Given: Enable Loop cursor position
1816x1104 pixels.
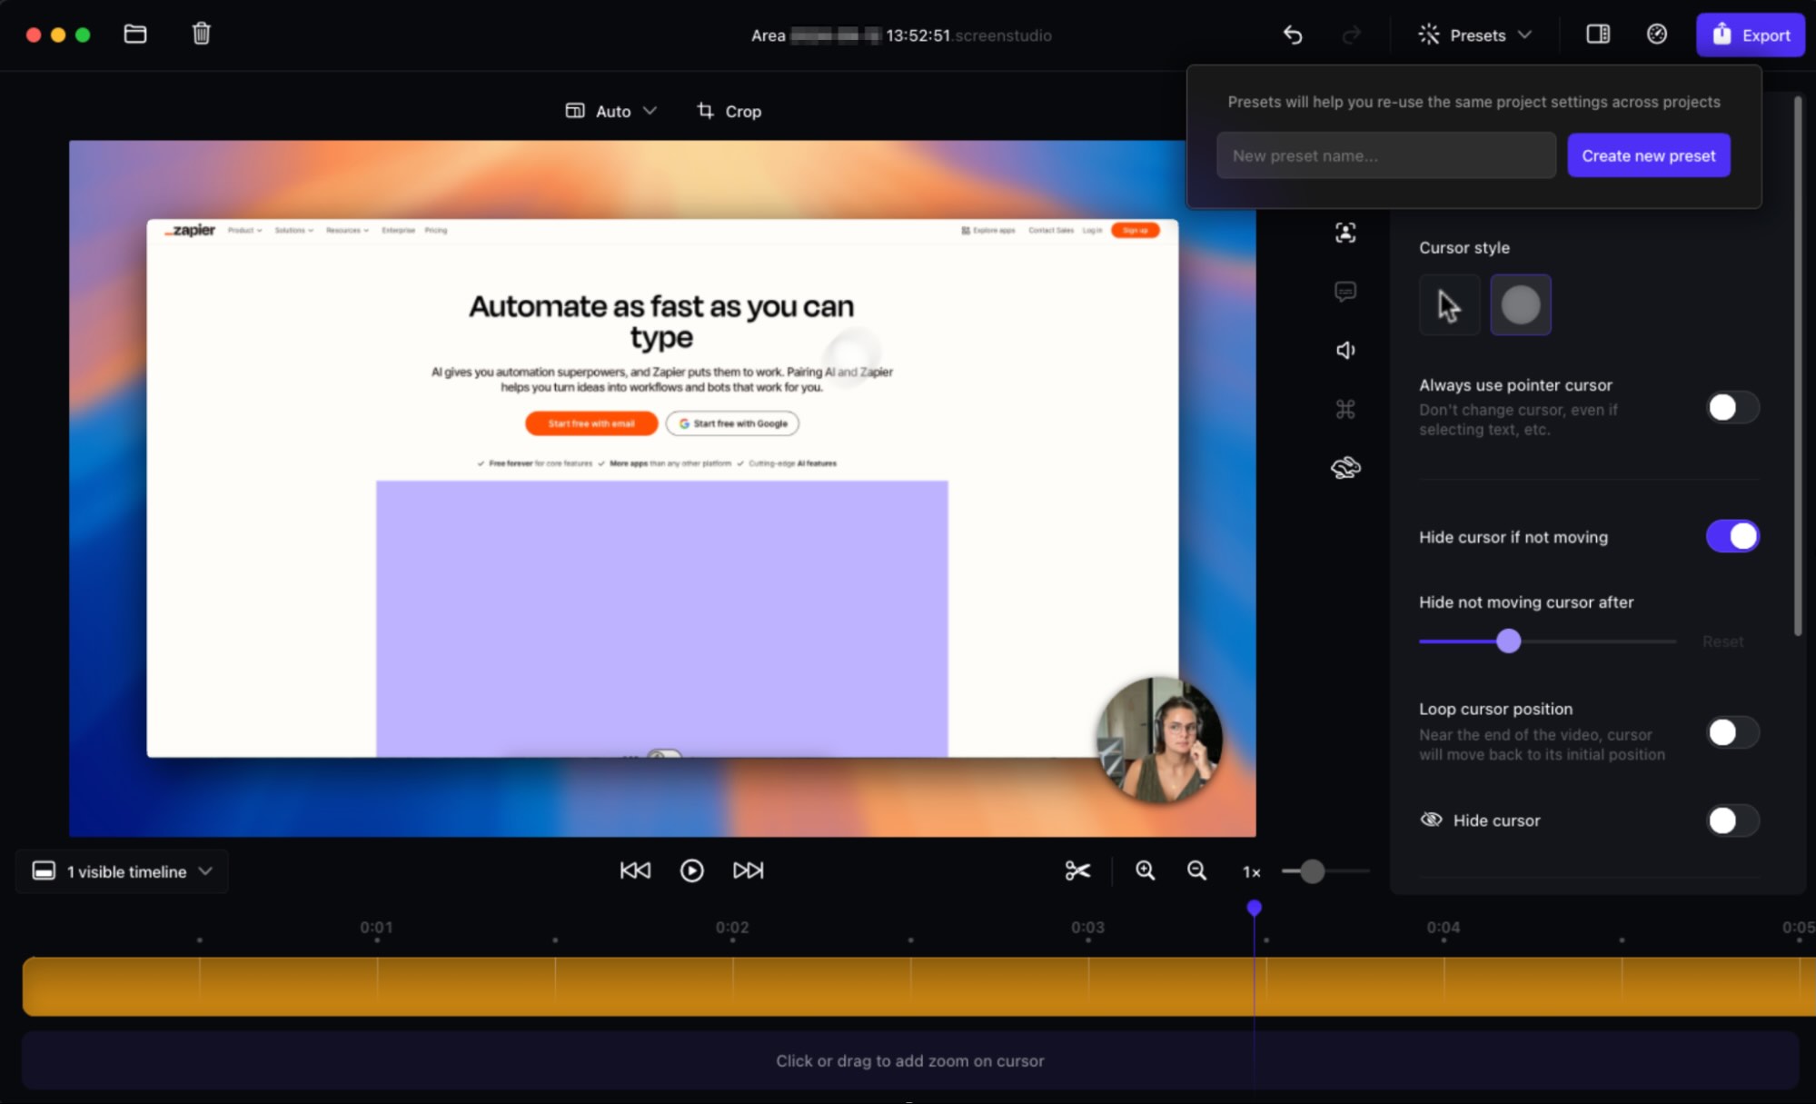Looking at the screenshot, I should point(1731,731).
